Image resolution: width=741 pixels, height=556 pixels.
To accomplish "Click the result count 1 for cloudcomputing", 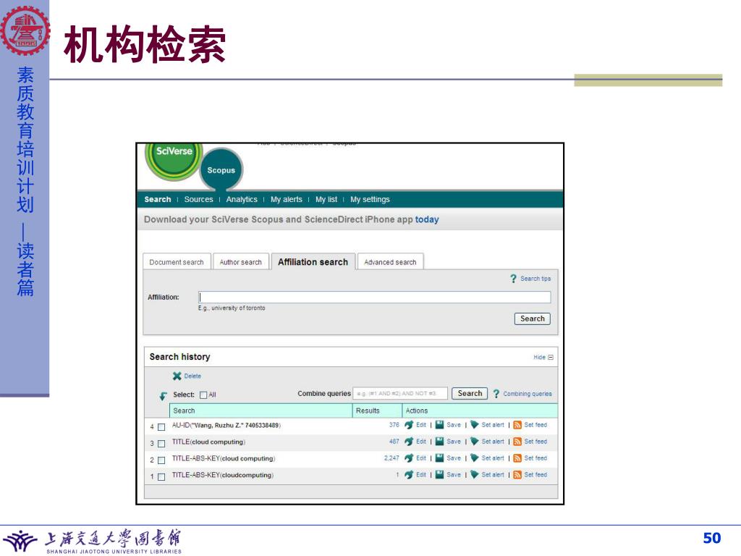I will point(397,474).
